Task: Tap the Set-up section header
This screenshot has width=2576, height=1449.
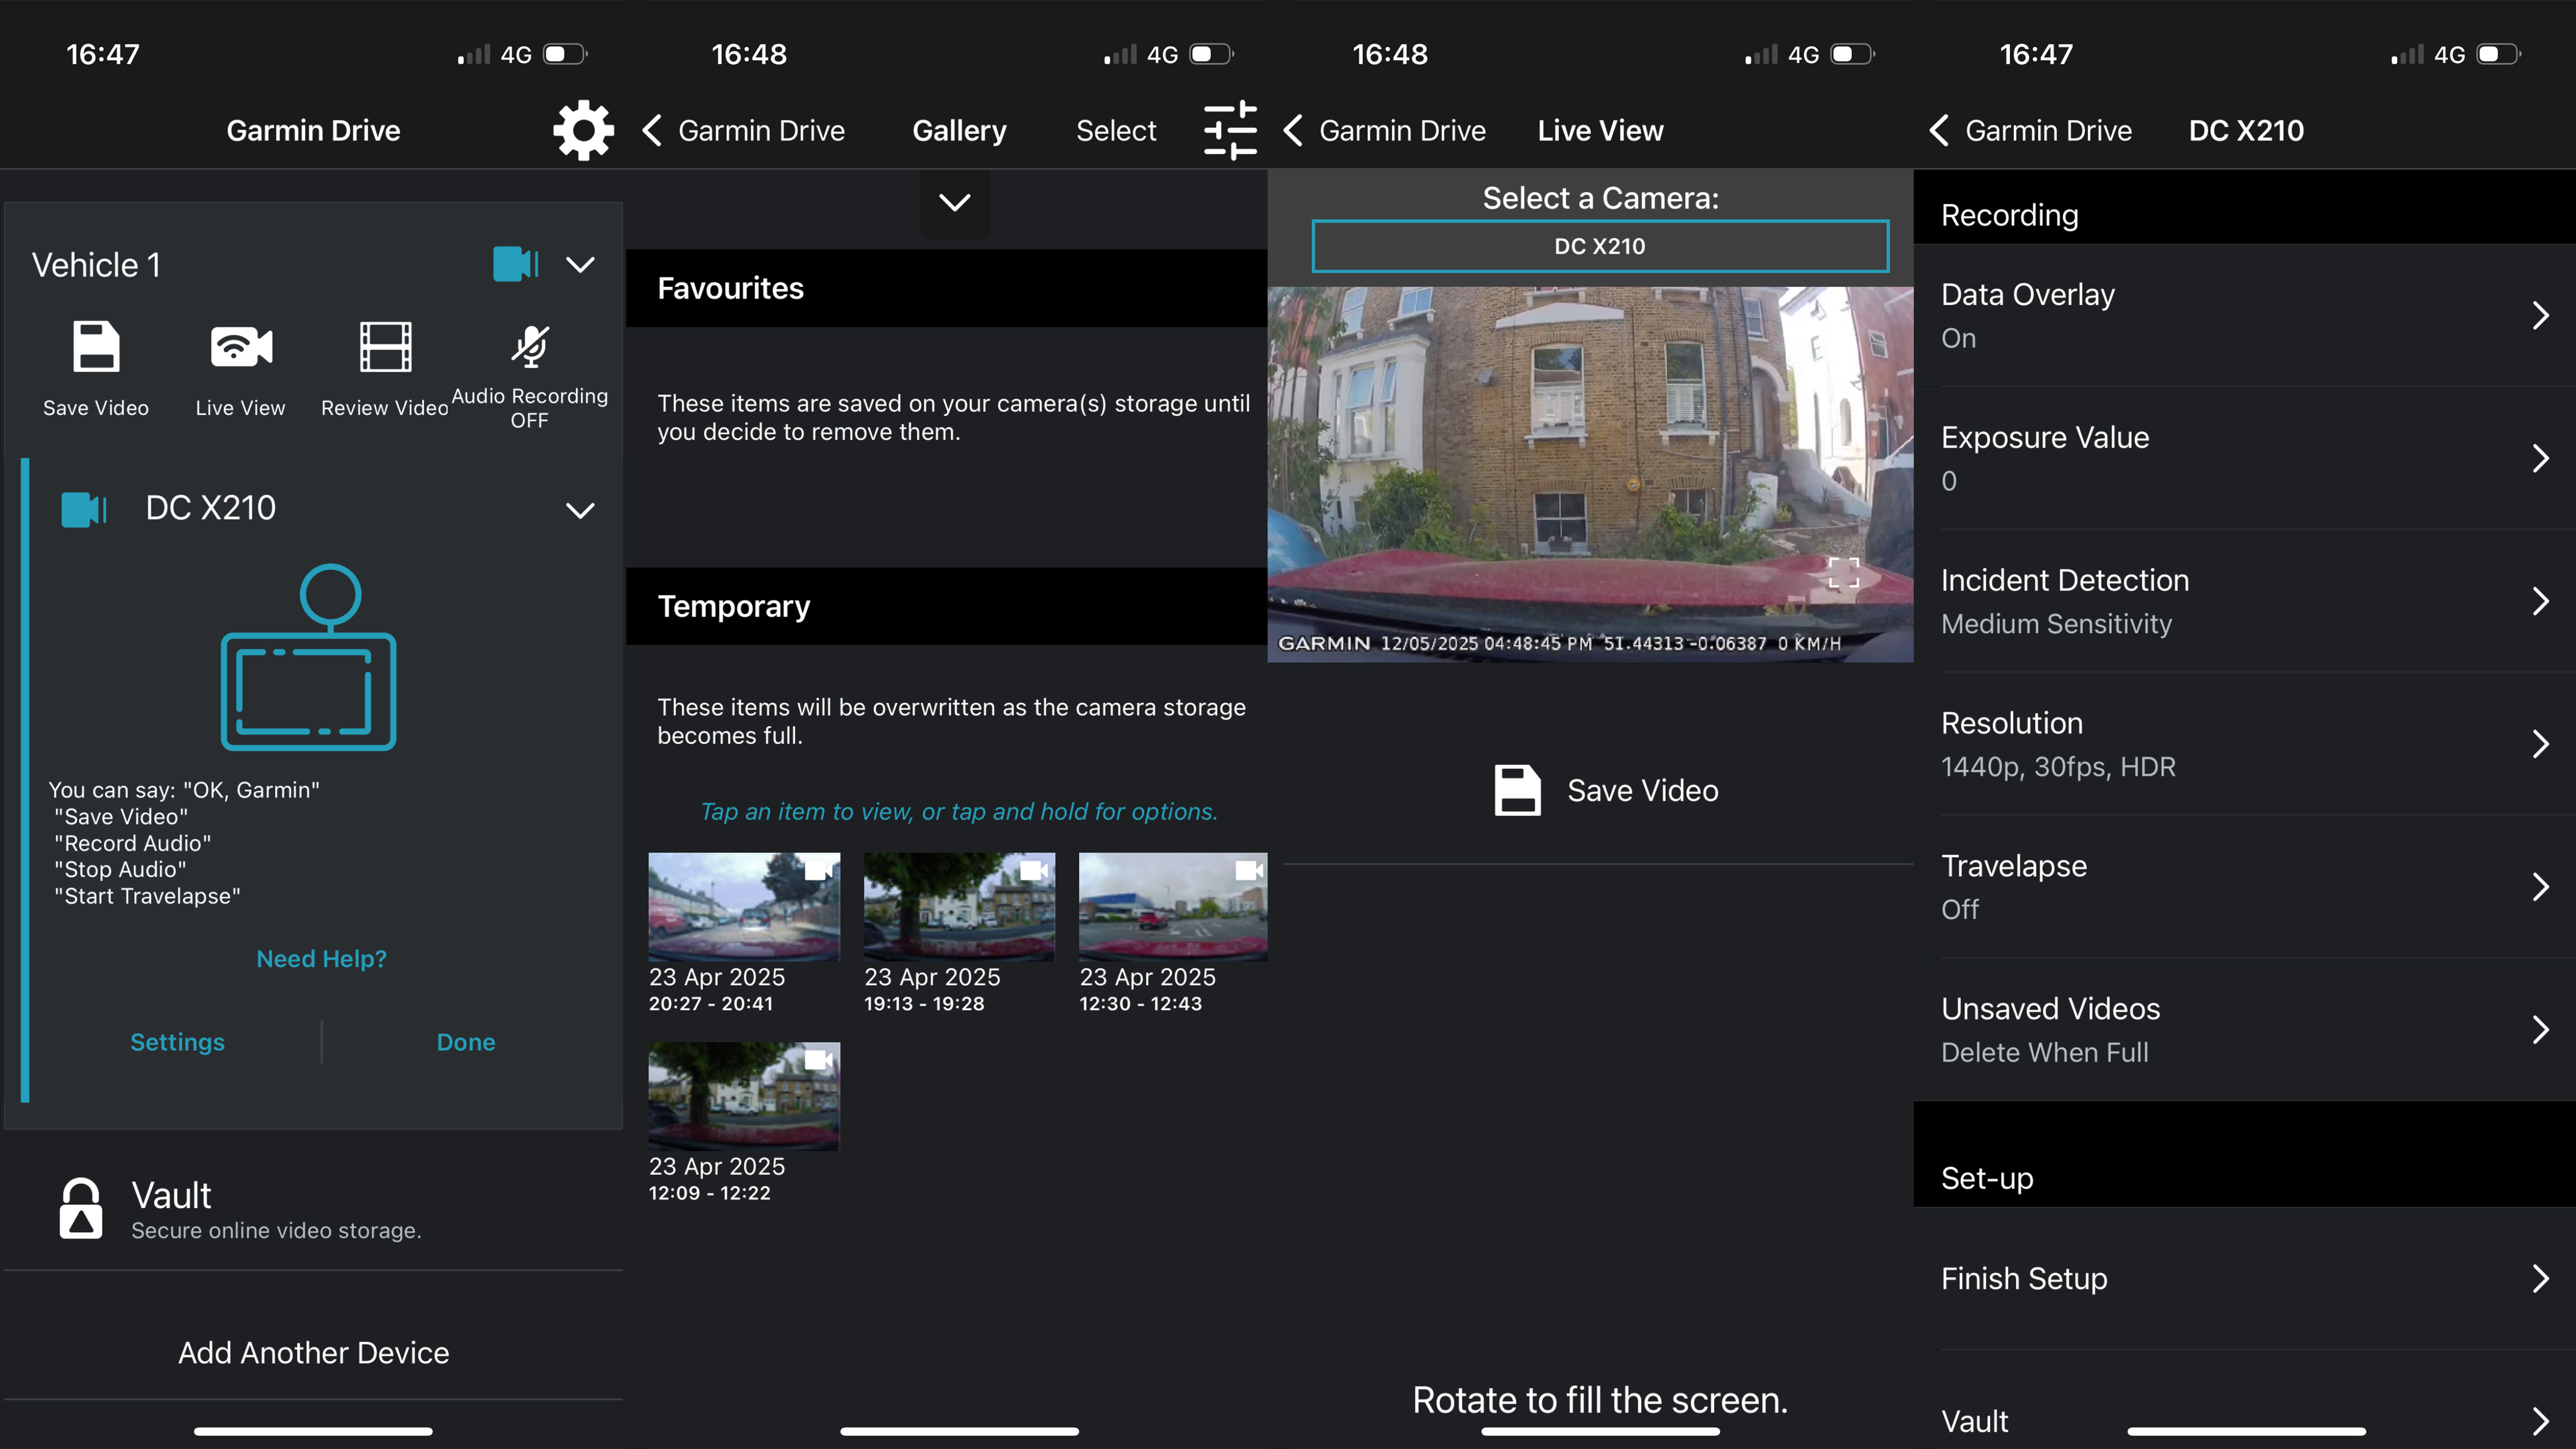Action: coord(2244,1155)
